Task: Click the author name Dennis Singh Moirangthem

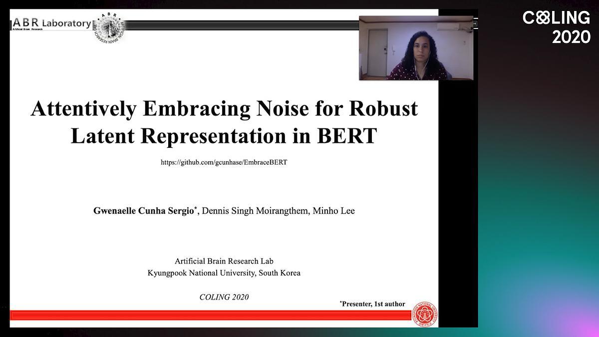Action: tap(255, 211)
